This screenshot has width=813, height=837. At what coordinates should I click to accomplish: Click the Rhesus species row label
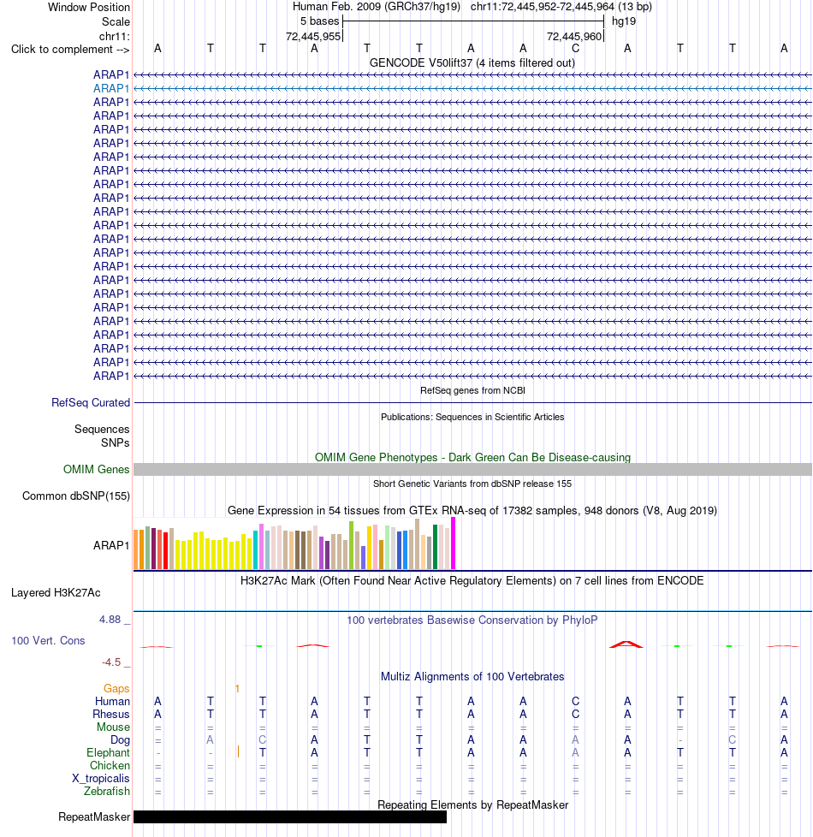111,715
